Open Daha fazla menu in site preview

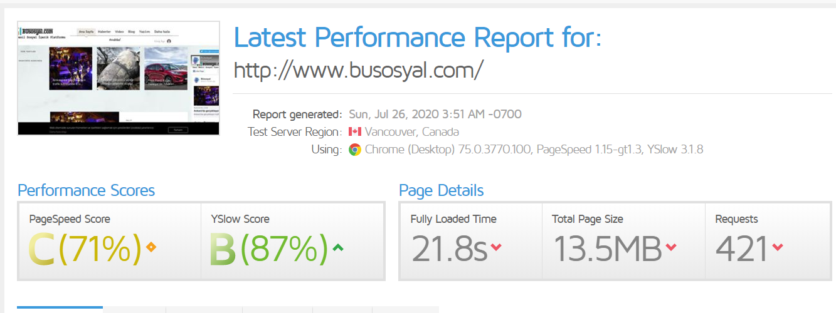(163, 31)
